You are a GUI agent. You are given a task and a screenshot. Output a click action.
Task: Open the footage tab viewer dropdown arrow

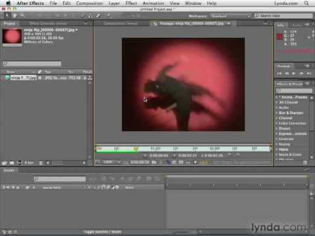[229, 24]
